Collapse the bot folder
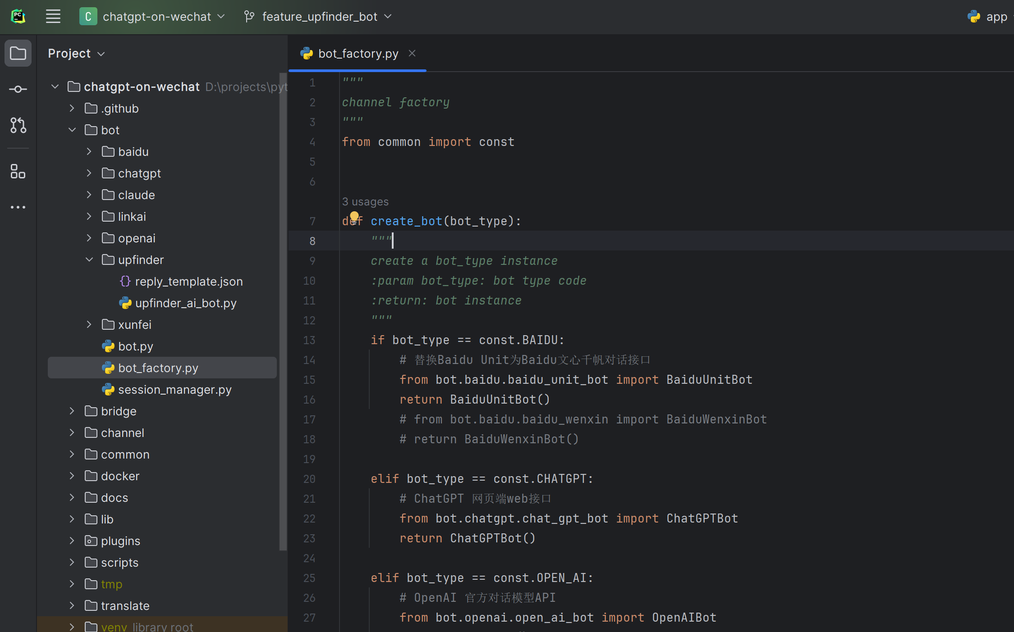 (72, 130)
